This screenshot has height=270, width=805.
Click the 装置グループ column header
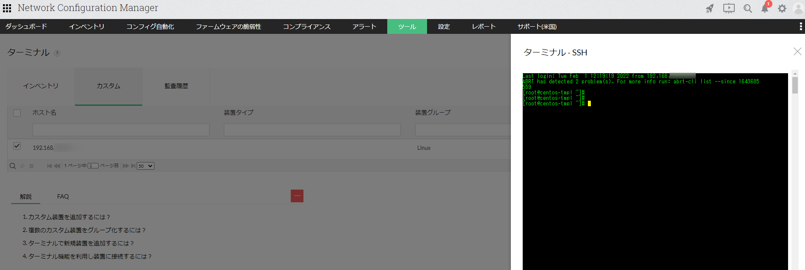point(433,113)
